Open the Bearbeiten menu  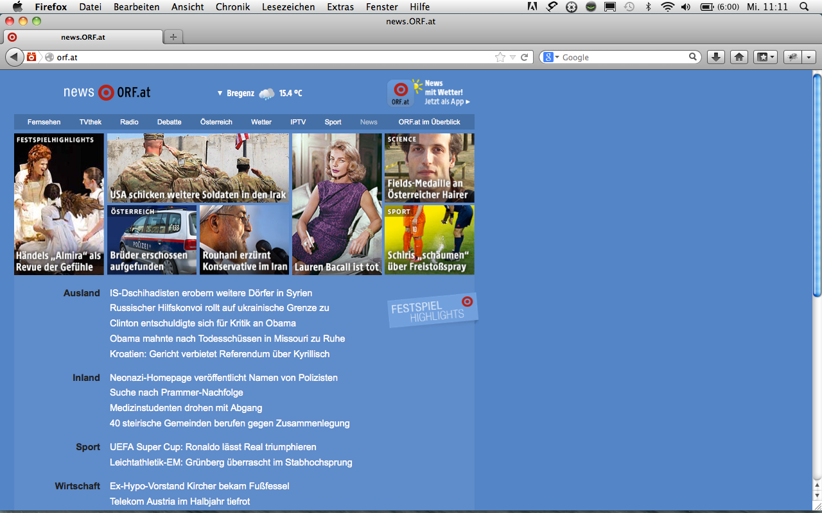137,6
